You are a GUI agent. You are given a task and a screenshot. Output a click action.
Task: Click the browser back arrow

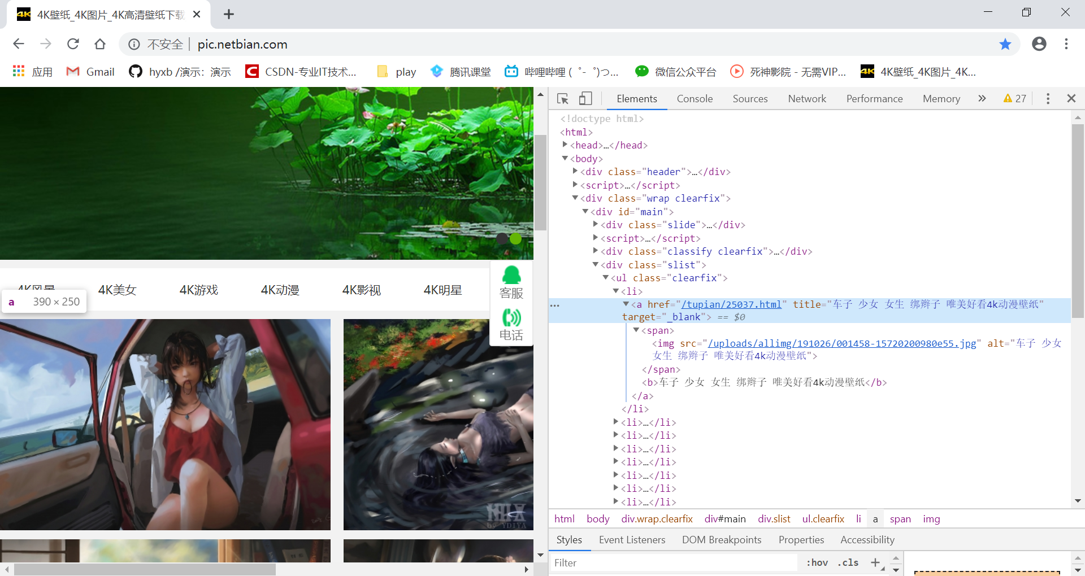click(x=19, y=44)
